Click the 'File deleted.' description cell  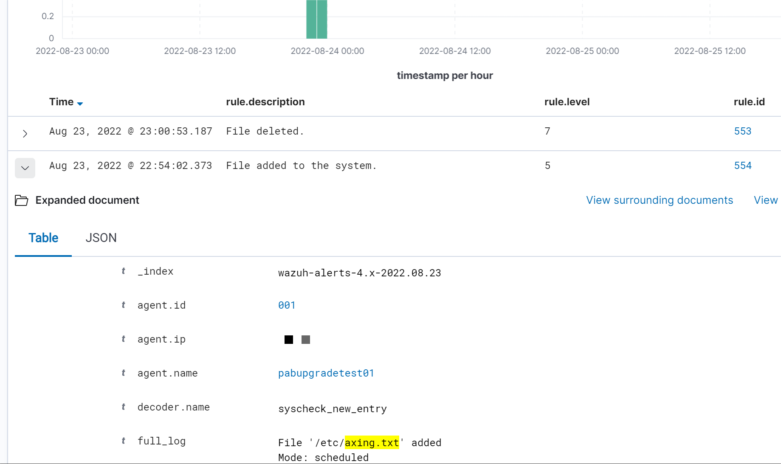pos(265,131)
